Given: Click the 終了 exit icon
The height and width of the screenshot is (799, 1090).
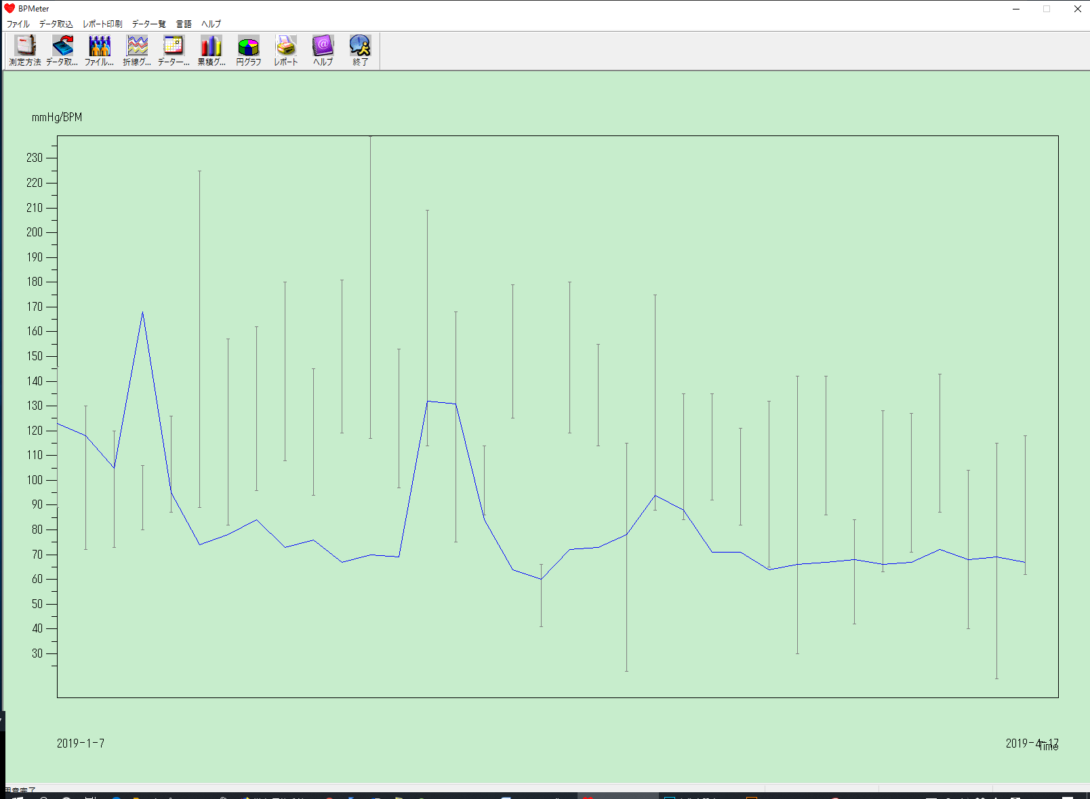Looking at the screenshot, I should pos(361,51).
